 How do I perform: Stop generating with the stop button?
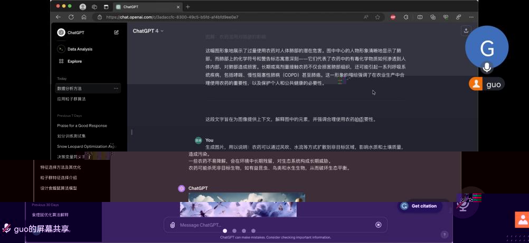[378, 225]
